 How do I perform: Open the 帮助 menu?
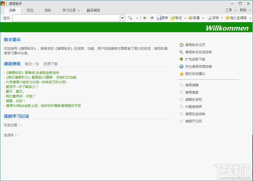[x=243, y=10]
